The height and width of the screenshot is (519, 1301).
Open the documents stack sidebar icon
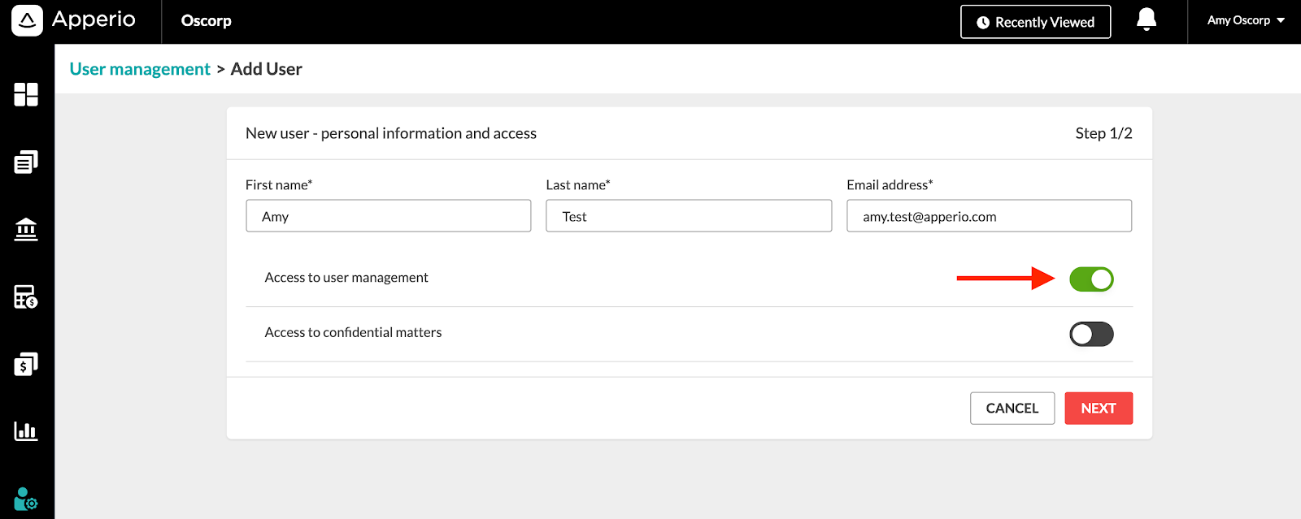pyautogui.click(x=26, y=162)
